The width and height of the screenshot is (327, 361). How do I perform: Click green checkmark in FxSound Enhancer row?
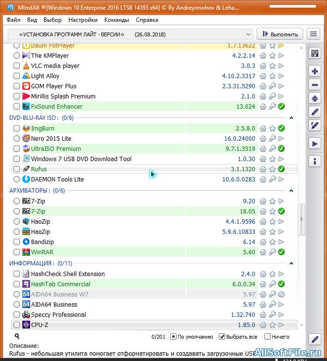(281, 106)
